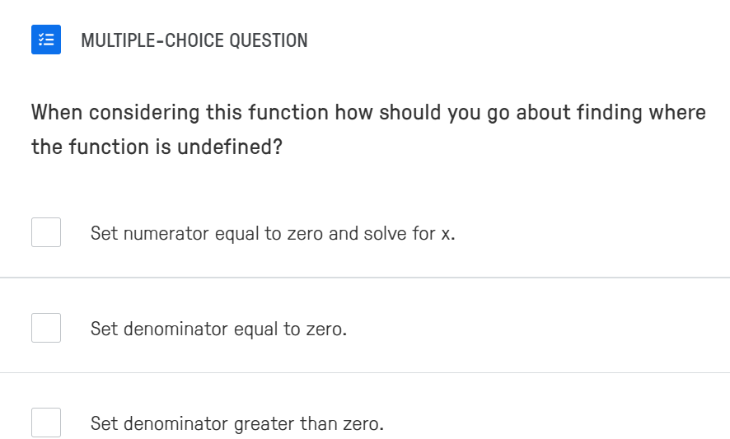
Task: Click "greater than zero." in the third option
Action: [308, 424]
